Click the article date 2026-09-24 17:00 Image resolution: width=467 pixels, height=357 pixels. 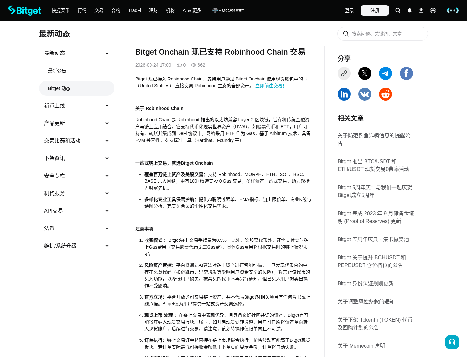[x=153, y=65]
